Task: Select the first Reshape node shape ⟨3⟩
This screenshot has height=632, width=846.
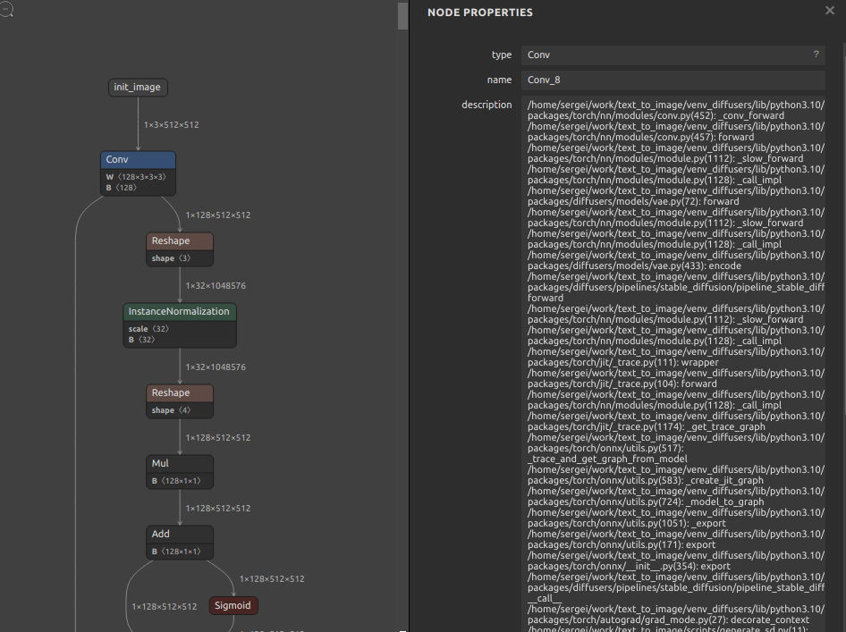Action: pos(180,249)
